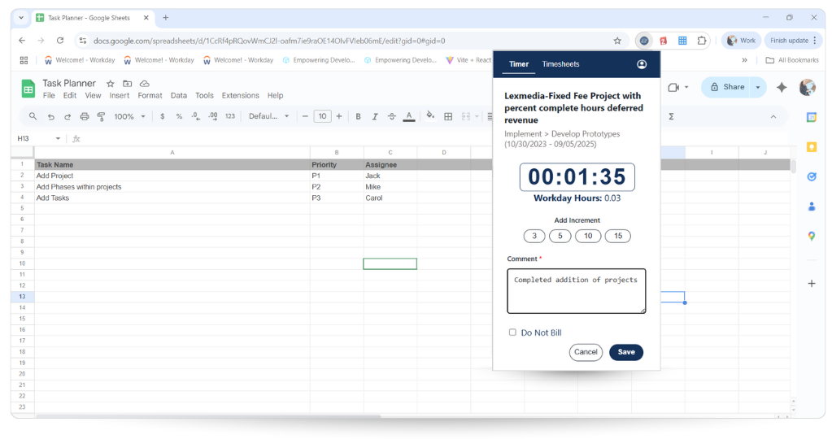832x439 pixels.
Task: Click the Gemini sparkle icon
Action: [782, 88]
